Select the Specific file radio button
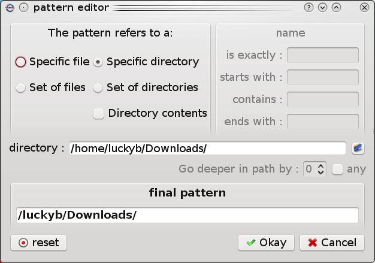The height and width of the screenshot is (263, 375). tap(21, 62)
